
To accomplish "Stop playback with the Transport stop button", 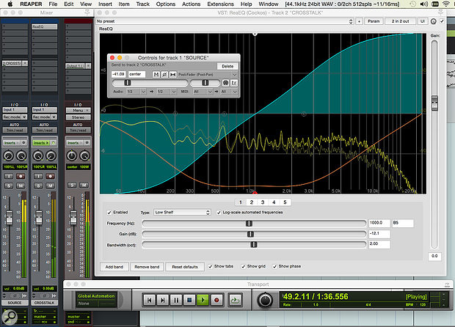I will coord(189,300).
